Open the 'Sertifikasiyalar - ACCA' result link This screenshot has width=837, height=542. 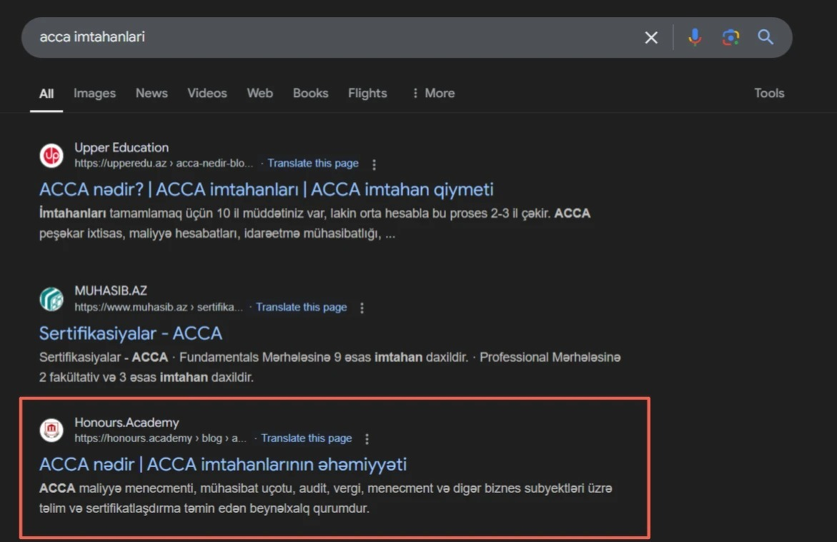pos(131,333)
